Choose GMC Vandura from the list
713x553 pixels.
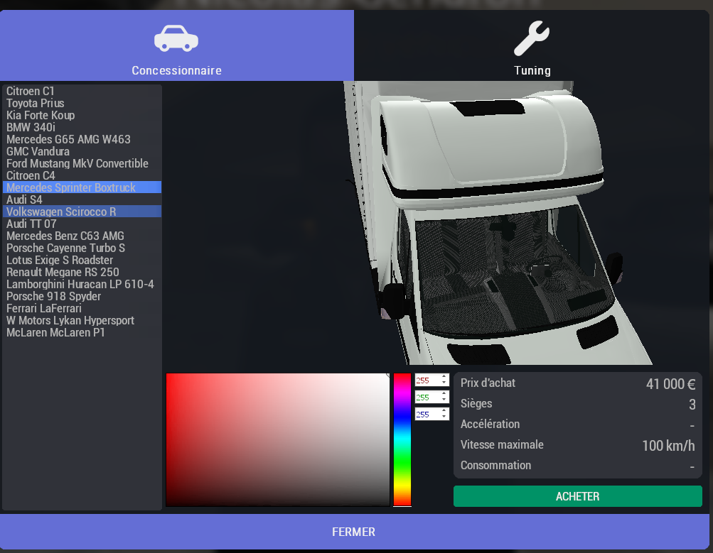[82, 151]
